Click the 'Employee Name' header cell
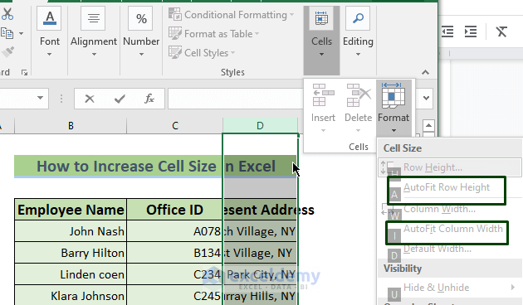Viewport: 523px width, 305px height. (x=71, y=210)
